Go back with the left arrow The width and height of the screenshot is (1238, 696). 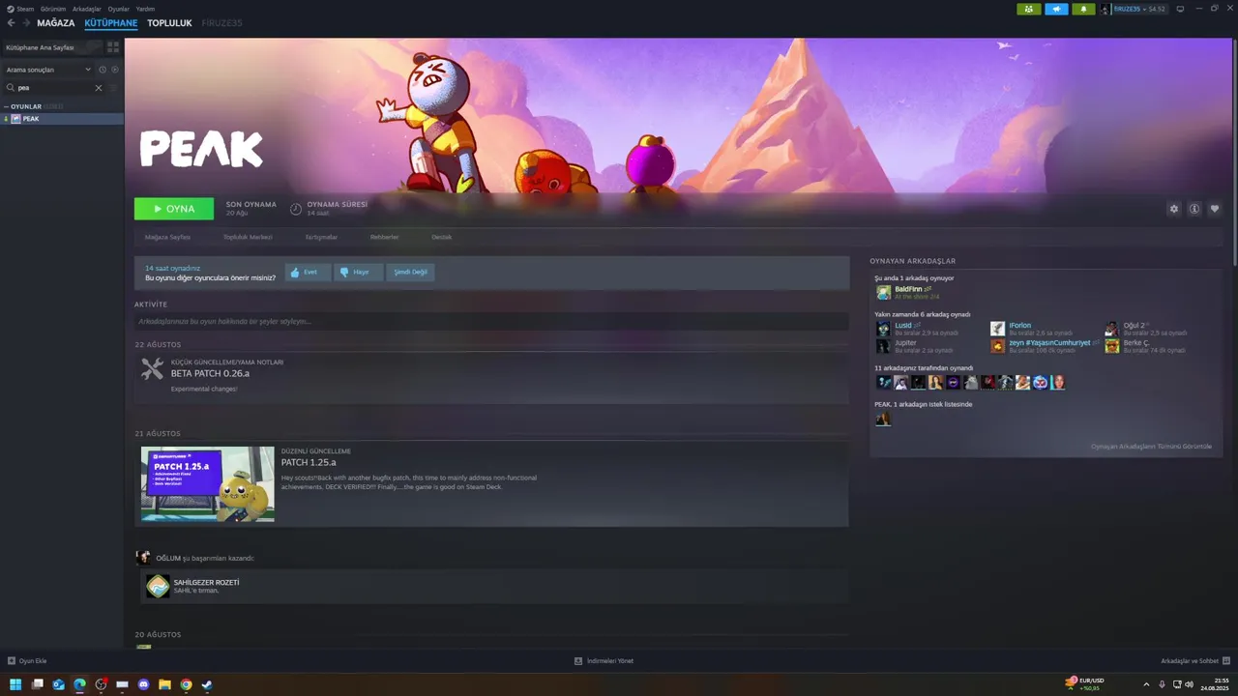pyautogui.click(x=11, y=22)
